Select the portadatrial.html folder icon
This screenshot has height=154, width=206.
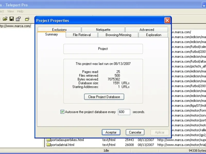(49, 145)
